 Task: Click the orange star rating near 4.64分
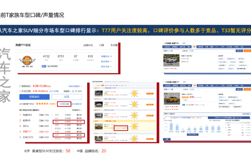(42, 104)
